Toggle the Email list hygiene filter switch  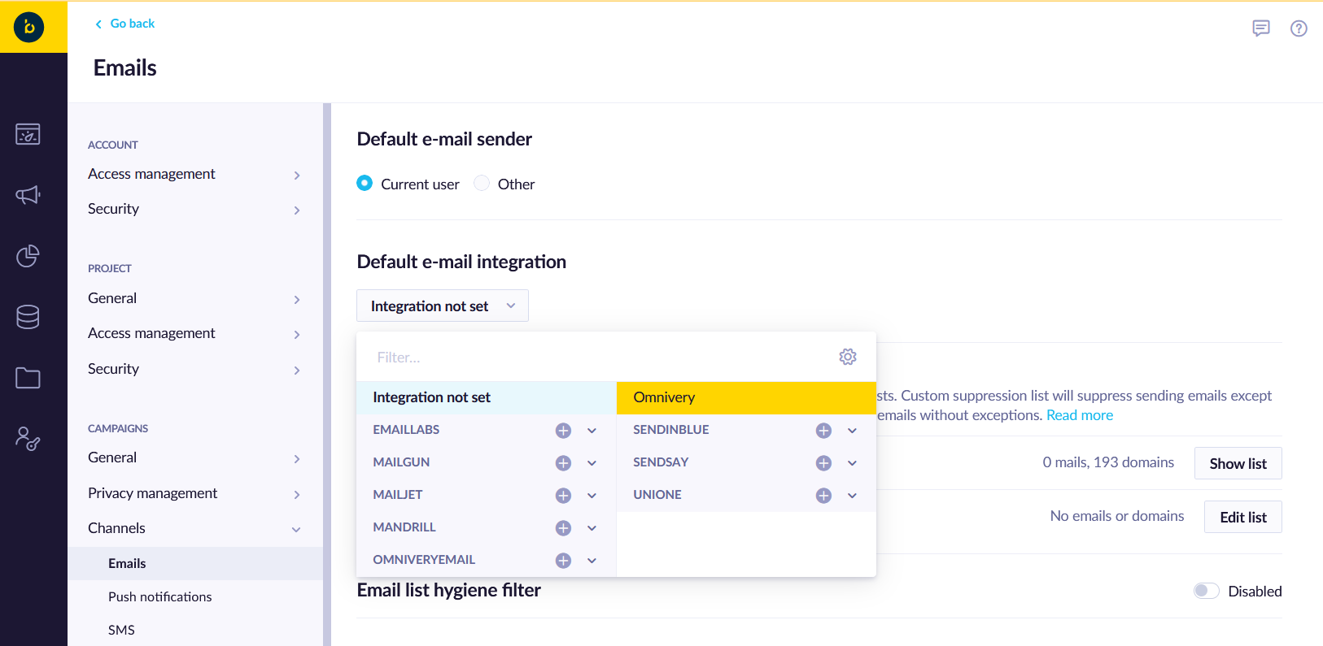tap(1206, 591)
